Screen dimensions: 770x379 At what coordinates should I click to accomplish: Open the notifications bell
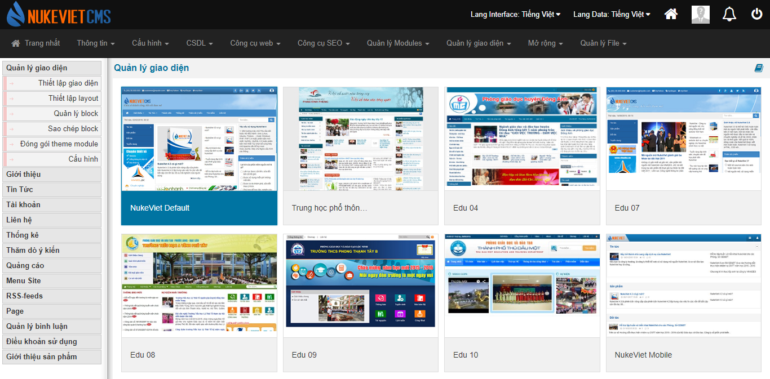pos(729,14)
